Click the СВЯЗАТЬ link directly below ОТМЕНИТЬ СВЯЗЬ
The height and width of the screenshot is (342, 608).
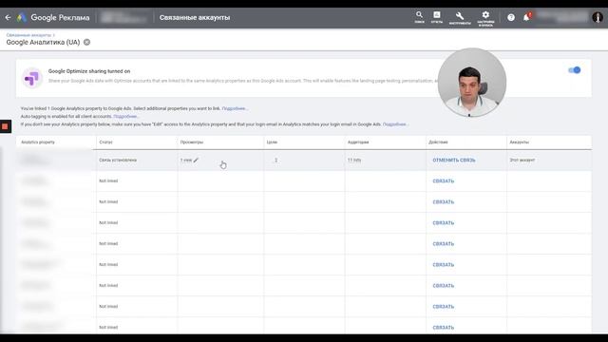(x=444, y=181)
